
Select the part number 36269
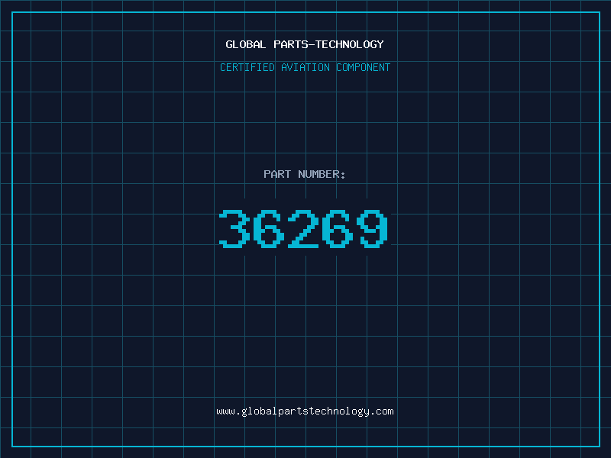pyautogui.click(x=303, y=228)
